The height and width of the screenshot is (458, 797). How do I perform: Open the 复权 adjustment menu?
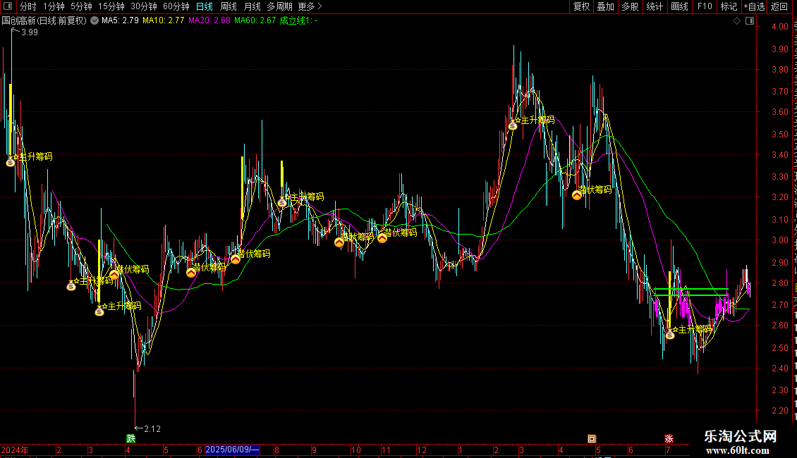tap(581, 6)
